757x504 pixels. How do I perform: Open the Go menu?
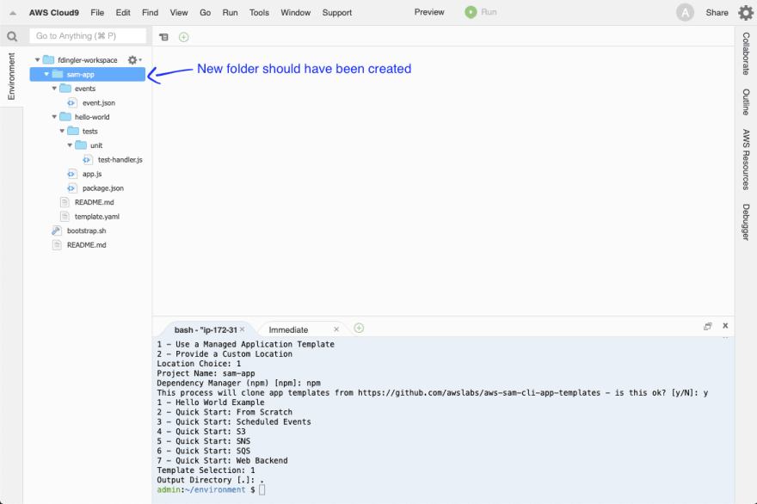206,13
